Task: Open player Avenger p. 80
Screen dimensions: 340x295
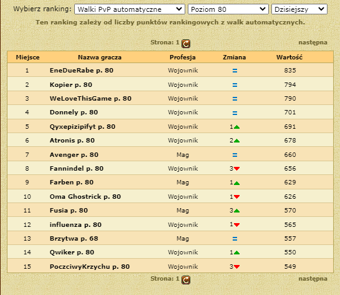Action: click(x=74, y=154)
